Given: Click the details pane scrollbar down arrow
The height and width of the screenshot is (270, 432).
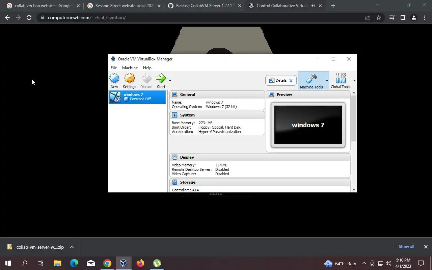Looking at the screenshot, I should 354,190.
